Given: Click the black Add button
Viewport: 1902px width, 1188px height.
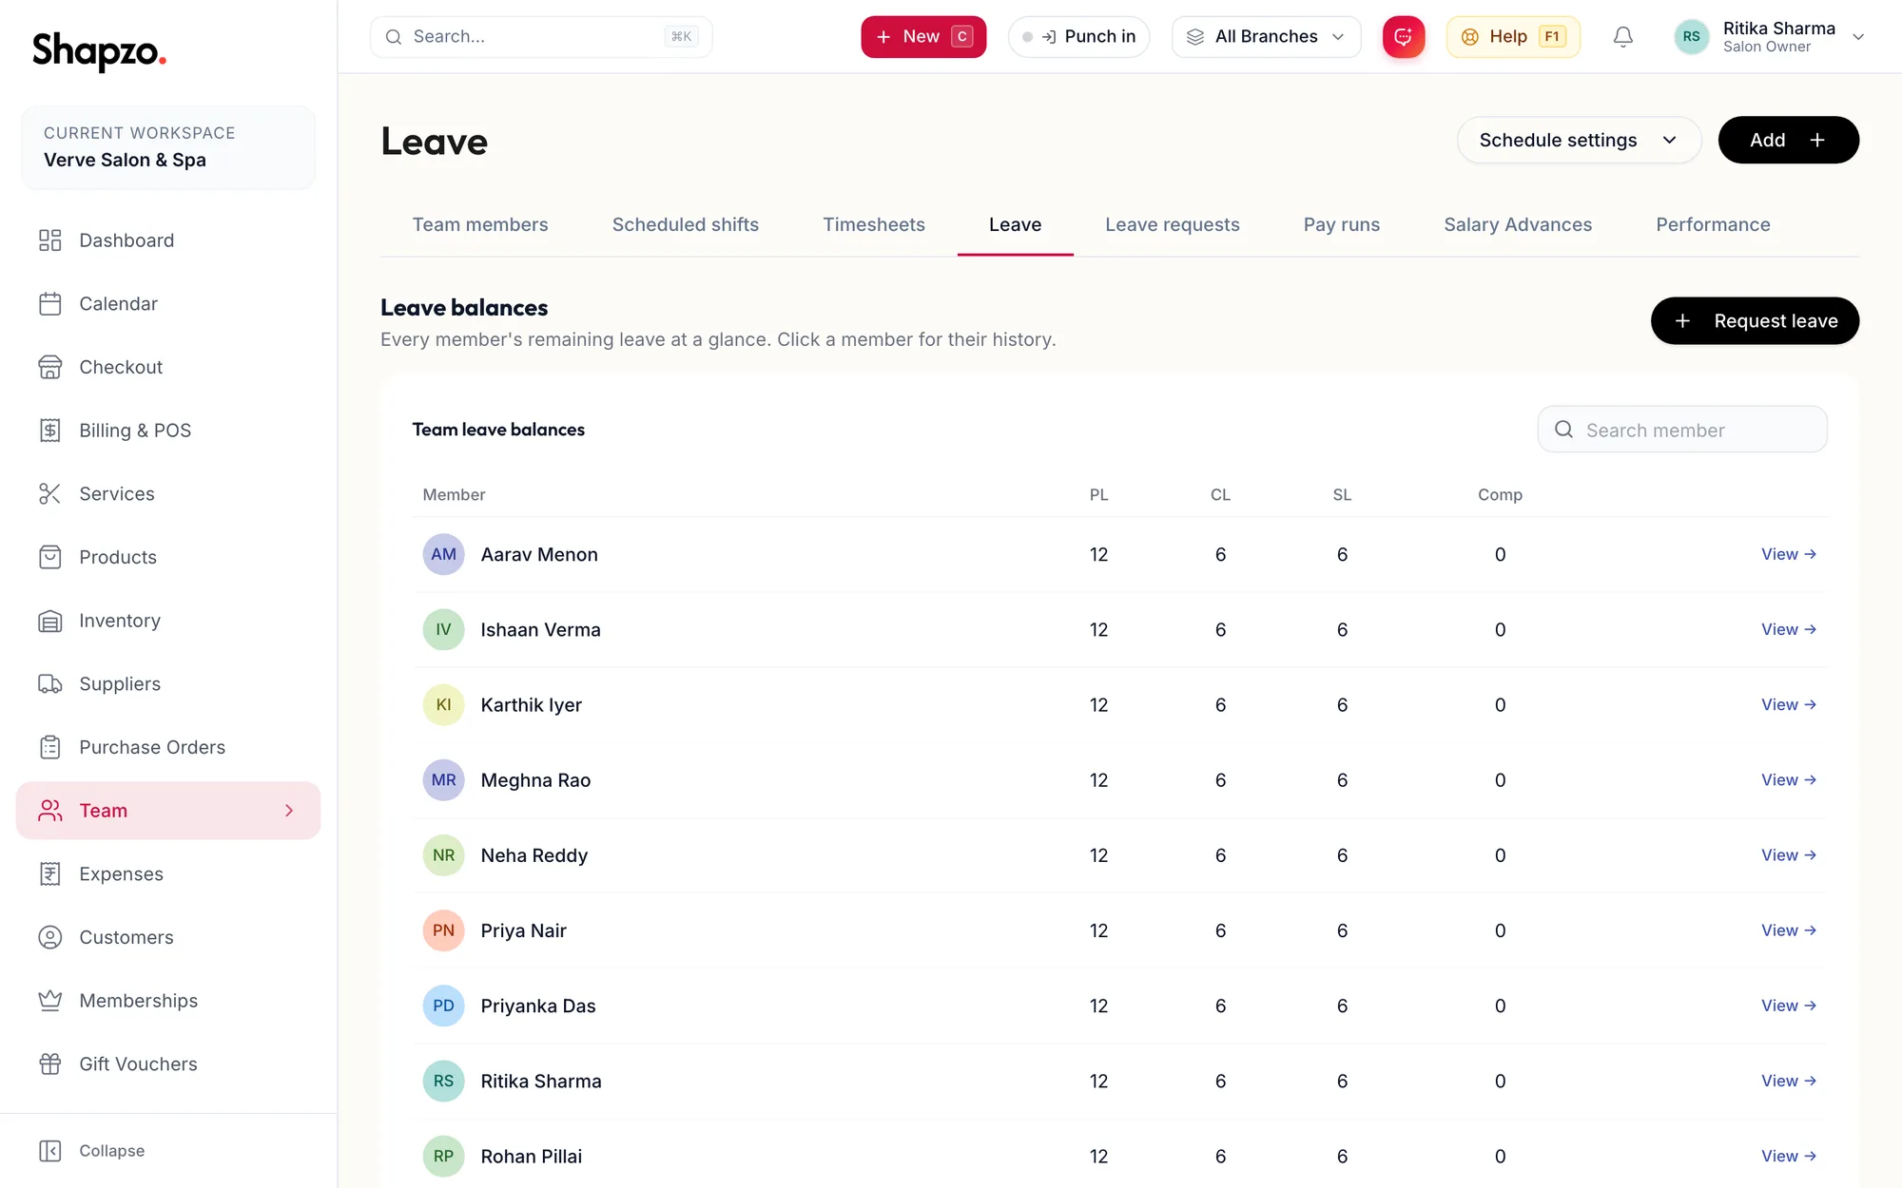Looking at the screenshot, I should [1788, 140].
